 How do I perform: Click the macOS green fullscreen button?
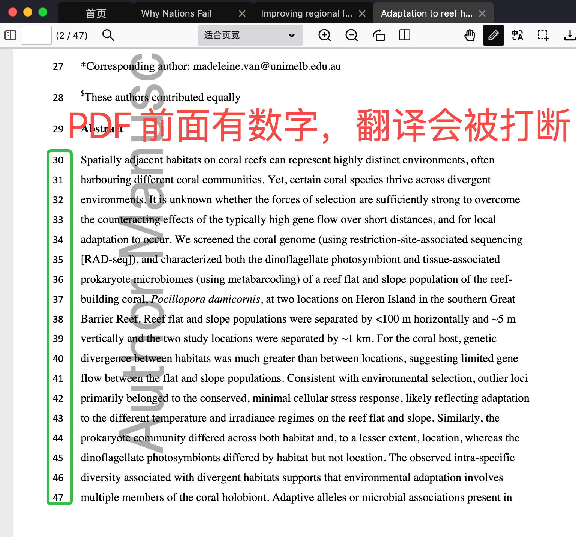(x=43, y=12)
